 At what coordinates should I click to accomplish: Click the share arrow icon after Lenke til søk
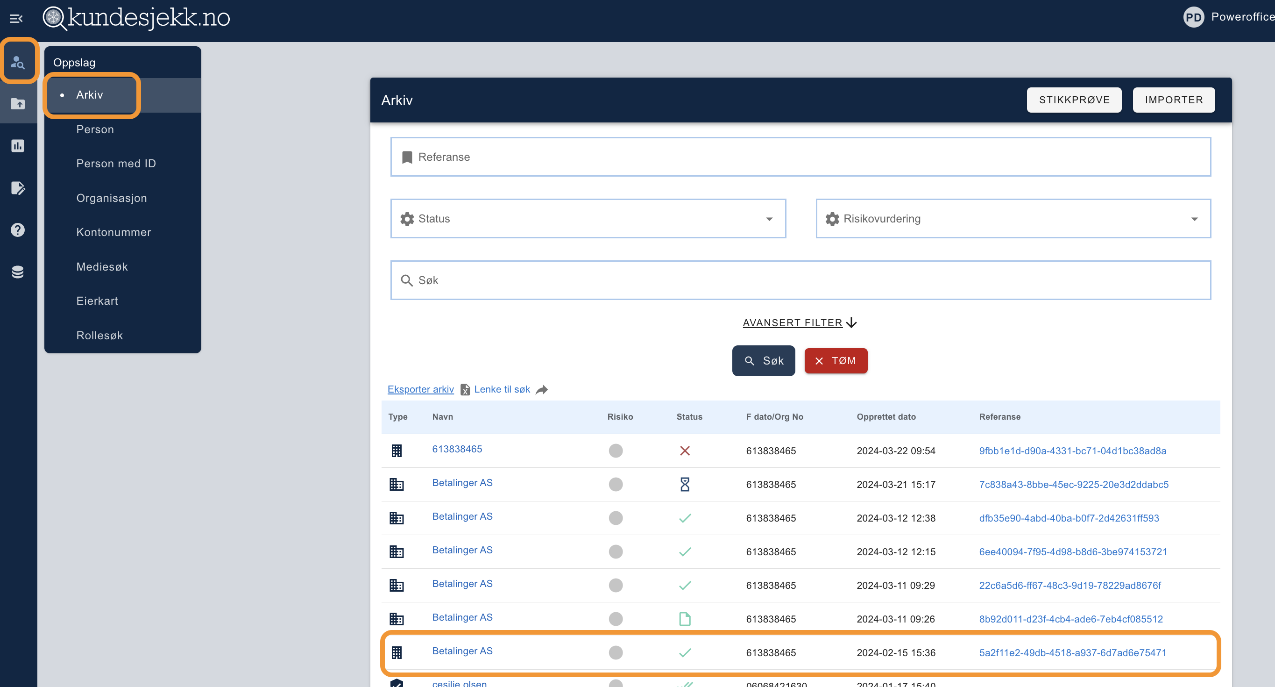(542, 390)
